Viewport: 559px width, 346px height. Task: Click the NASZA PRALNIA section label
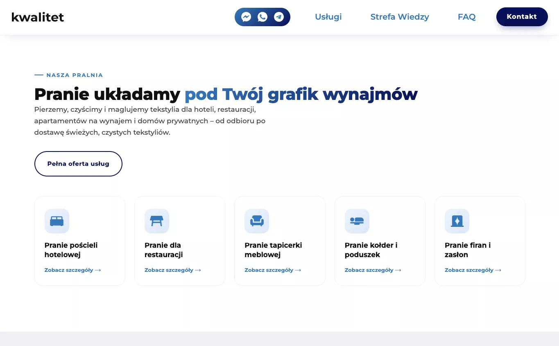coord(75,75)
